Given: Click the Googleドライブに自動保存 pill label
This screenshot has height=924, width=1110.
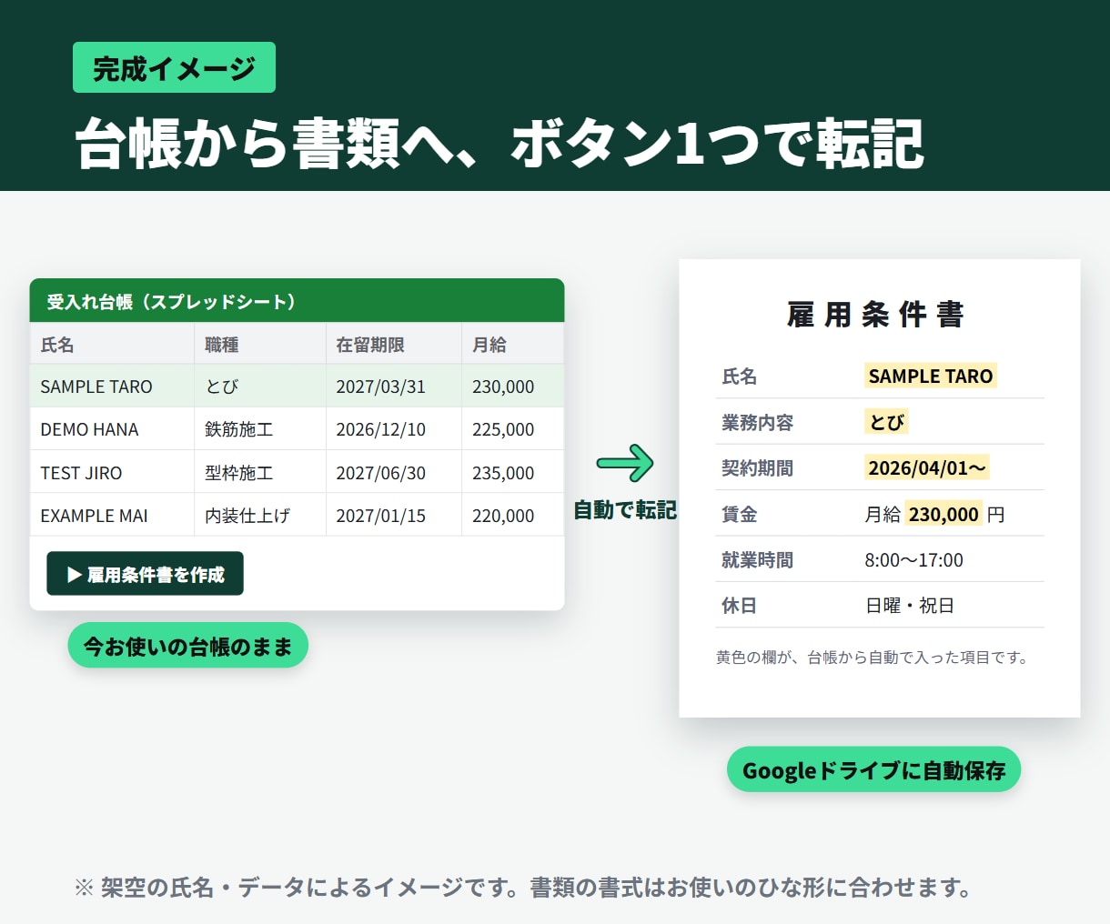Looking at the screenshot, I should pyautogui.click(x=873, y=769).
